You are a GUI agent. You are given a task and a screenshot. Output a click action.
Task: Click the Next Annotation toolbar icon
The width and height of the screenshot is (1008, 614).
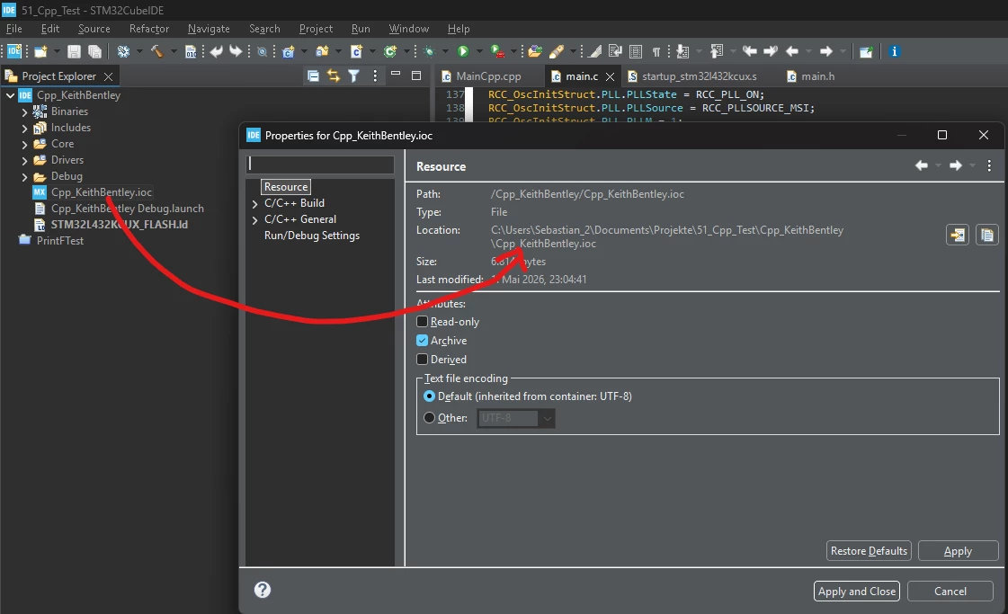(x=682, y=51)
